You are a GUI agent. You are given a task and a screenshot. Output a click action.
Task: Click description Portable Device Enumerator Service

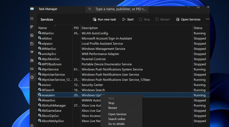[x=106, y=64]
